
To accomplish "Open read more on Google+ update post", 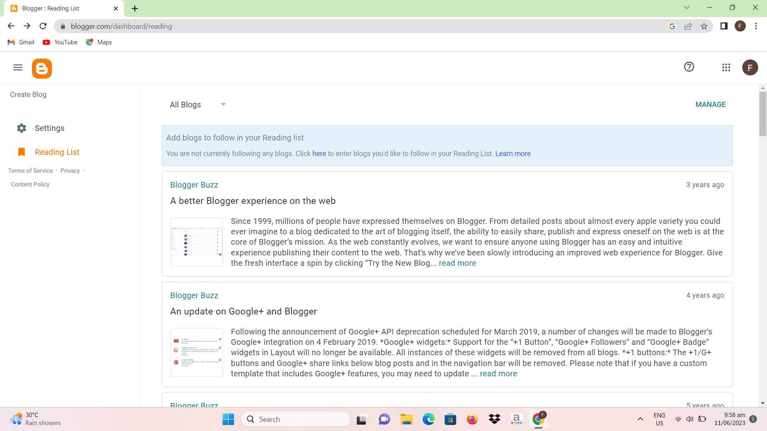I will (498, 374).
